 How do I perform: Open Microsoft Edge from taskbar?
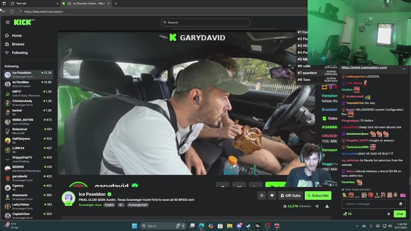pos(201,226)
